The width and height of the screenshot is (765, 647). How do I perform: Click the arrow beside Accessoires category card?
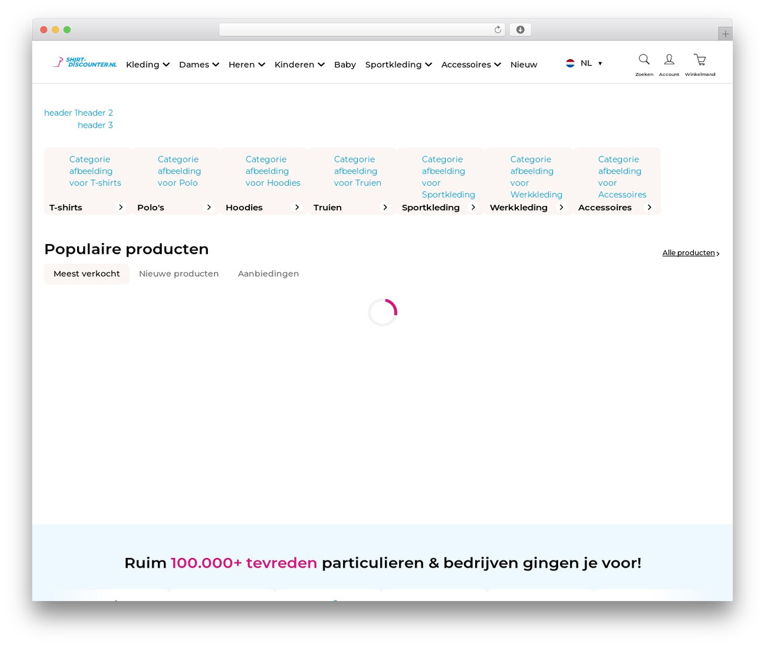(649, 207)
